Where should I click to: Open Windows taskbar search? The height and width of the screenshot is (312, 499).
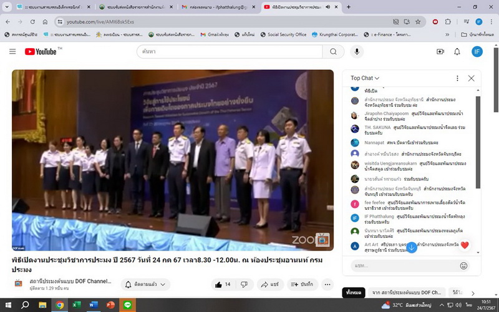(25, 305)
